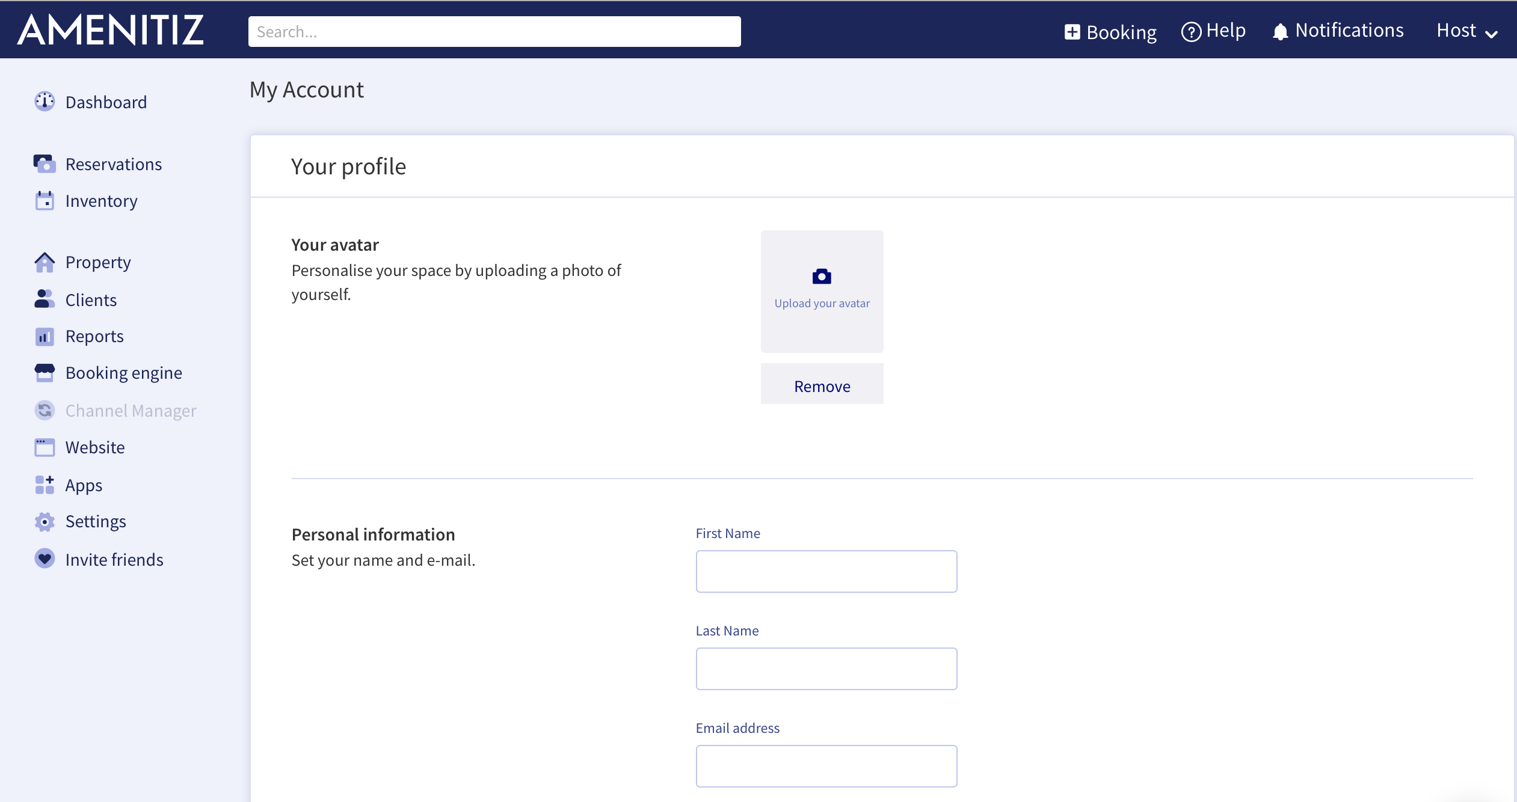The image size is (1517, 802).
Task: Open the Dashboard page
Action: (x=106, y=102)
